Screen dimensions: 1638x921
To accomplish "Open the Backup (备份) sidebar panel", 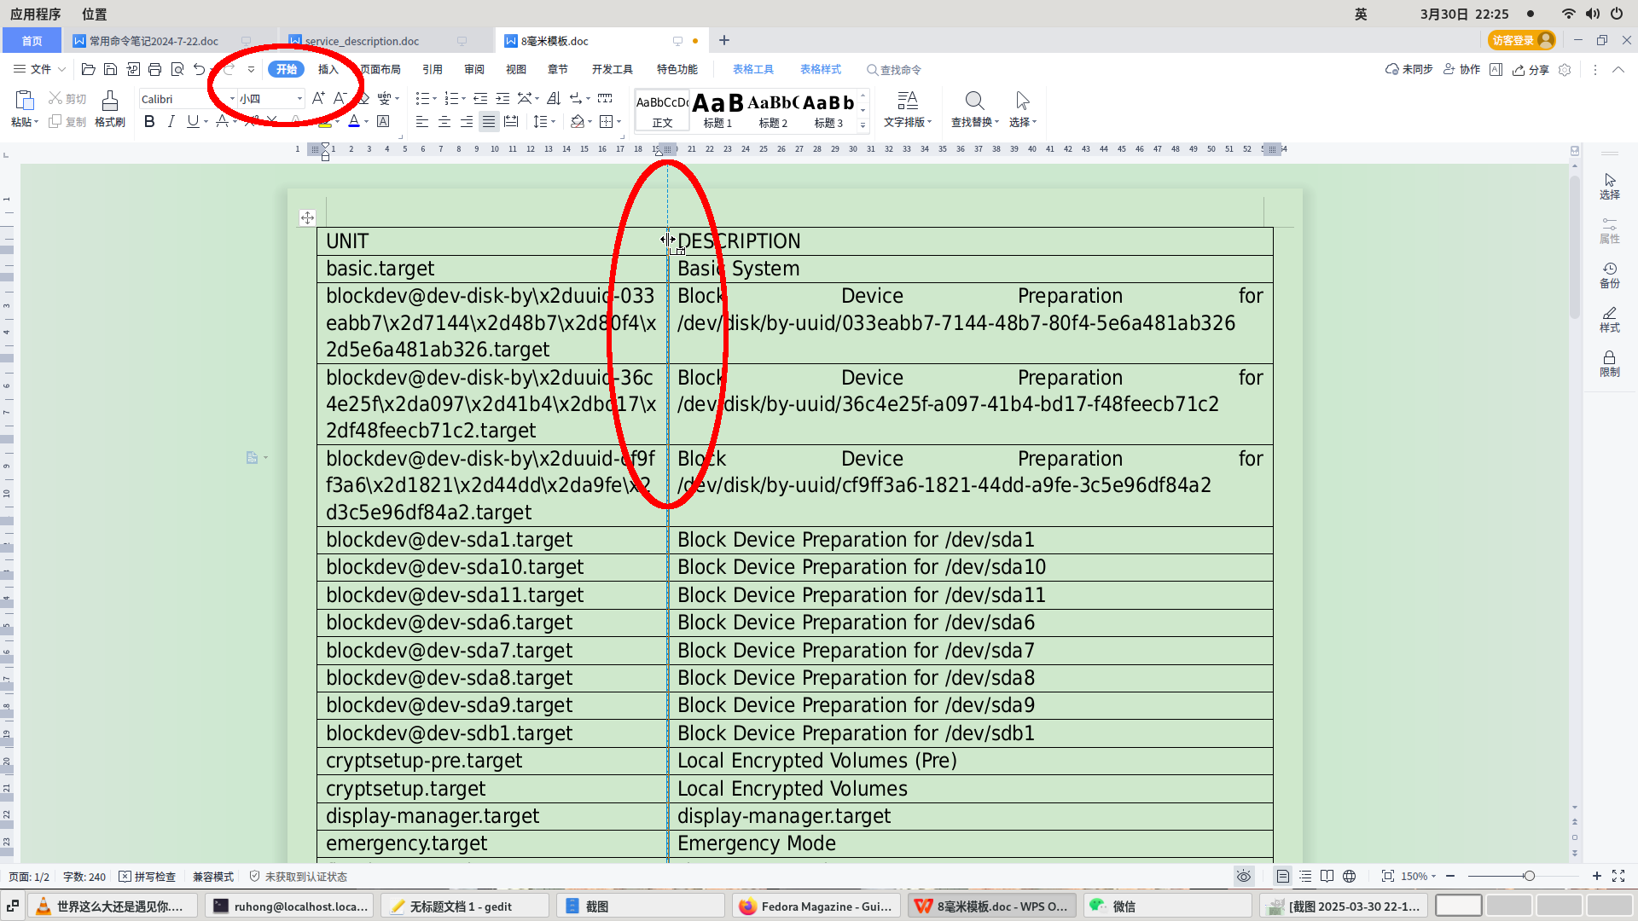I will [1609, 274].
